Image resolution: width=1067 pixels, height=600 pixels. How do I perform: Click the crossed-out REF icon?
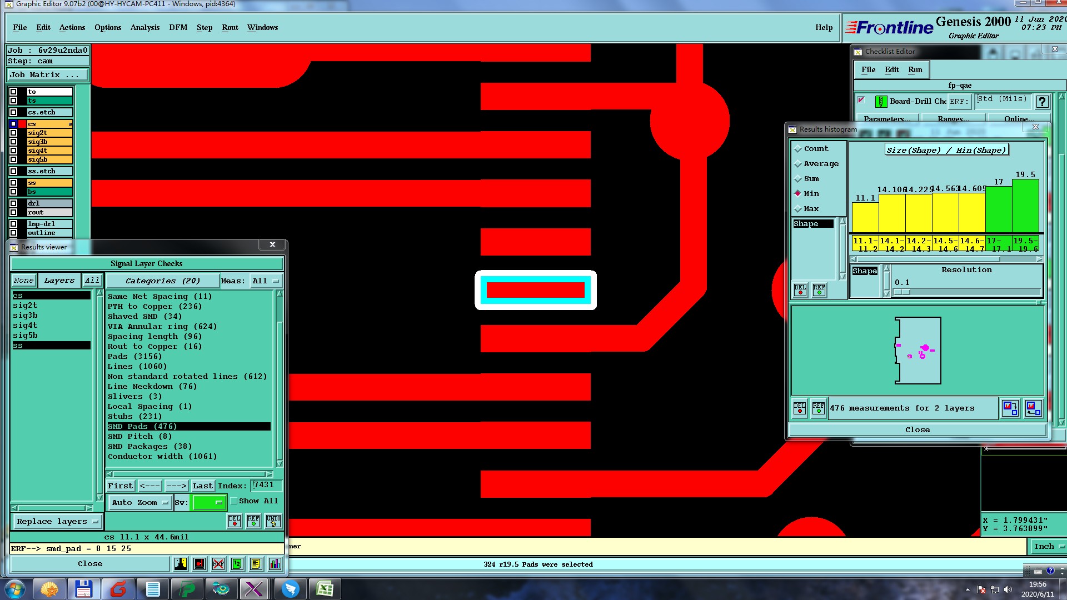pos(218,564)
